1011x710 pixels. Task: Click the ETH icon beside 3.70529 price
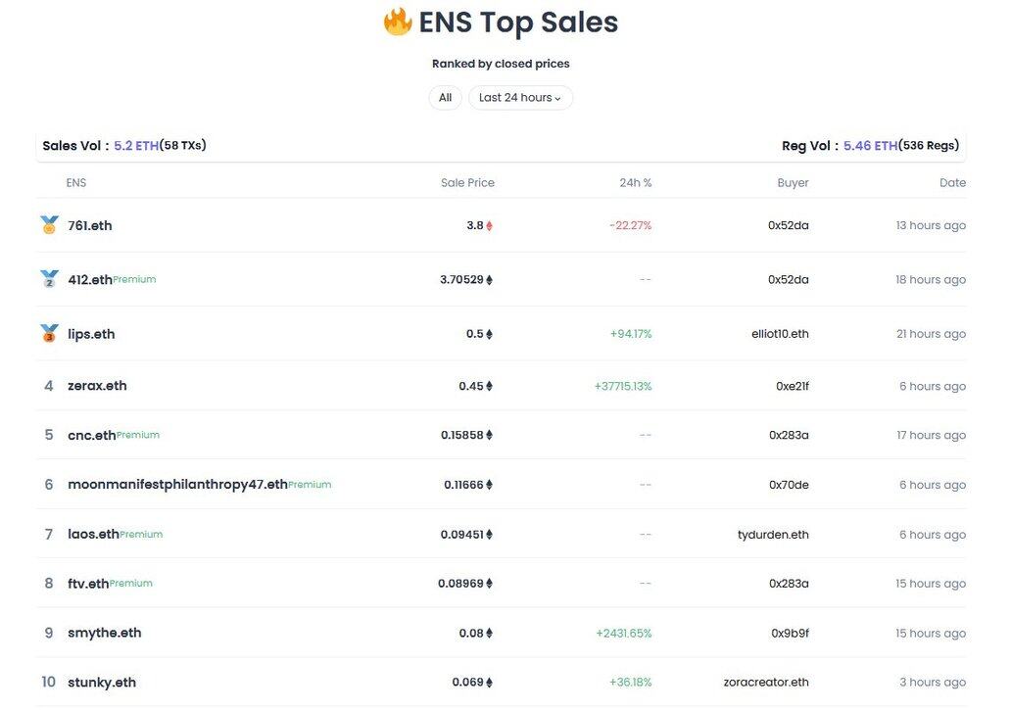point(490,280)
